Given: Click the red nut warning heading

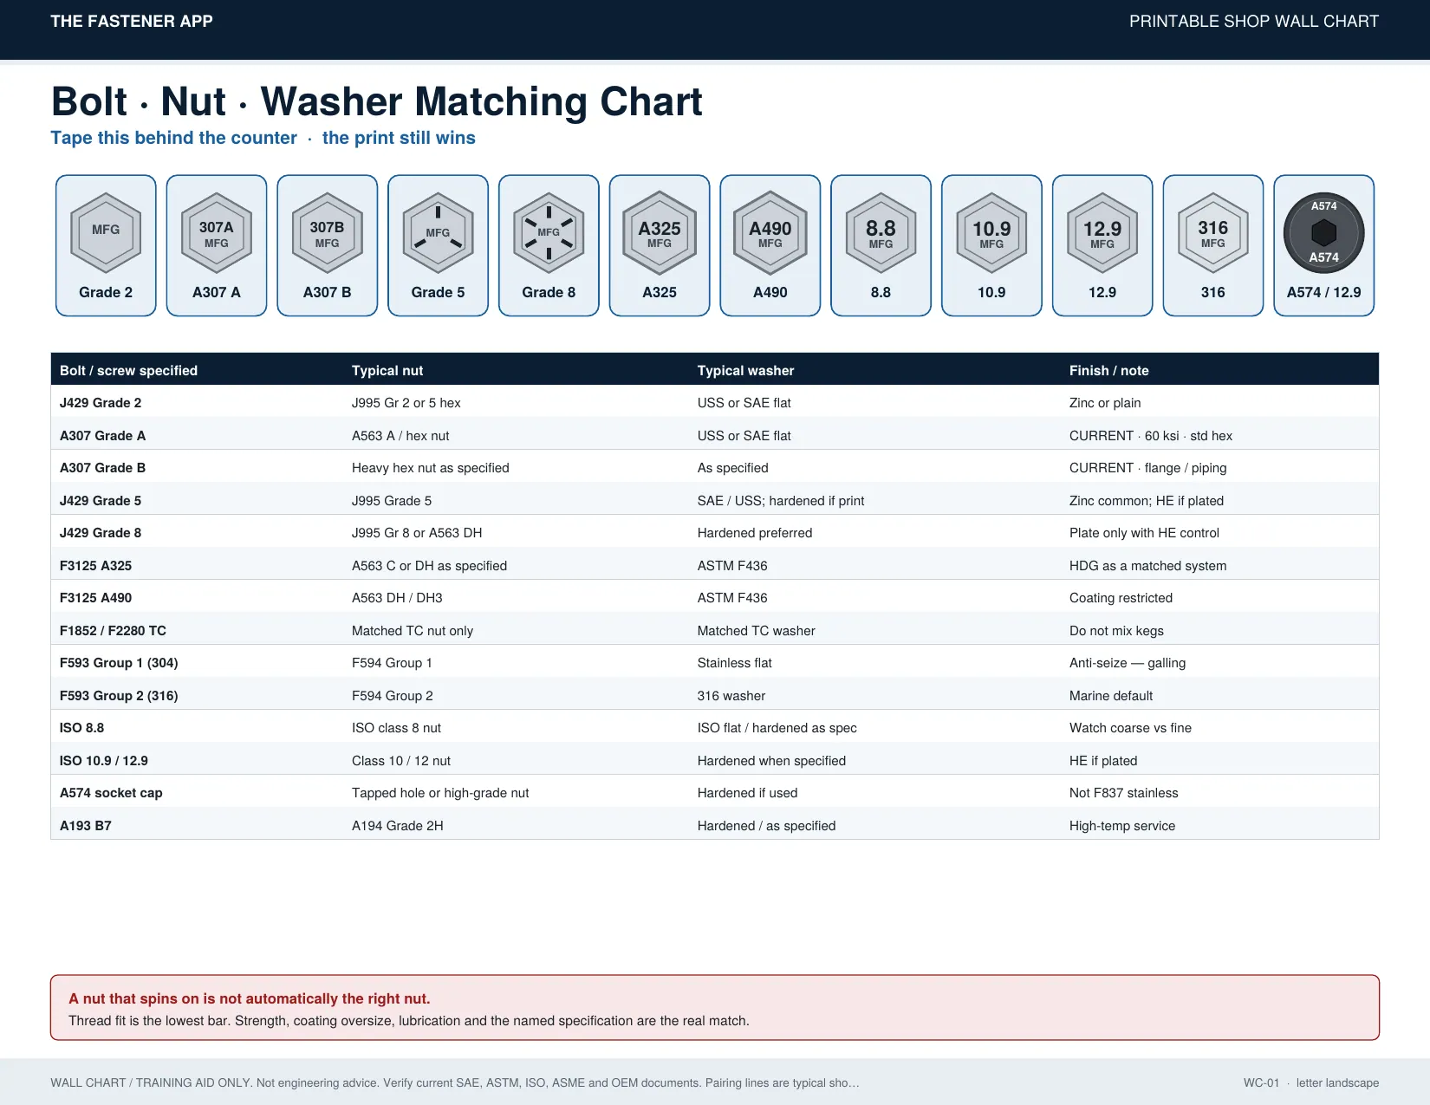Looking at the screenshot, I should 250,998.
